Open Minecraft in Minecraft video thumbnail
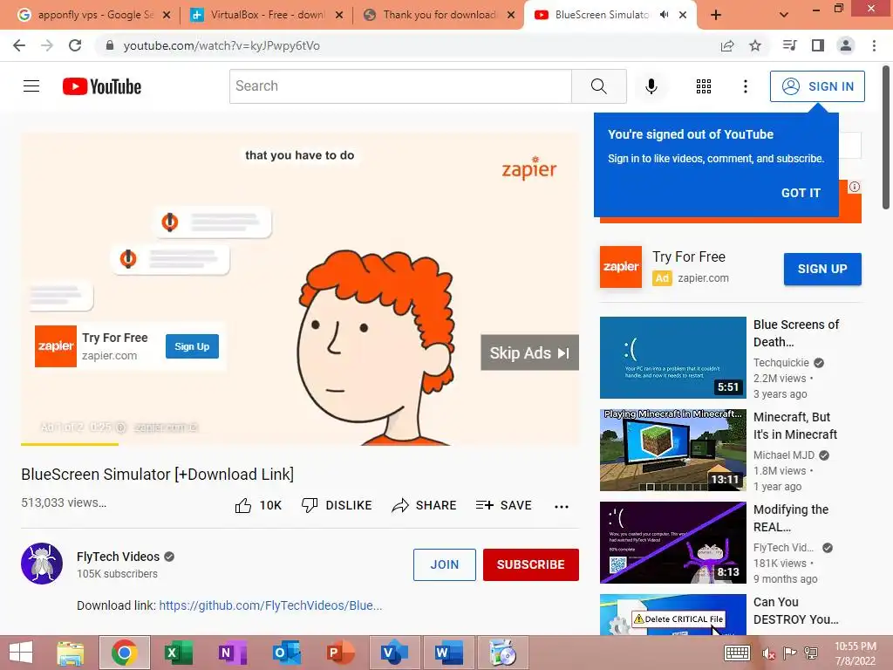This screenshot has width=893, height=670. 672,449
